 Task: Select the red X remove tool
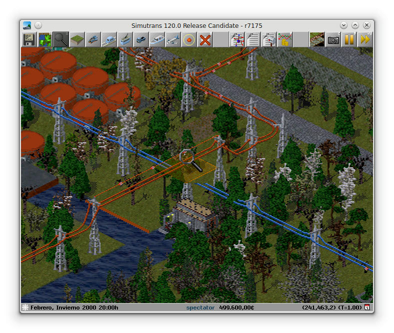(205, 39)
